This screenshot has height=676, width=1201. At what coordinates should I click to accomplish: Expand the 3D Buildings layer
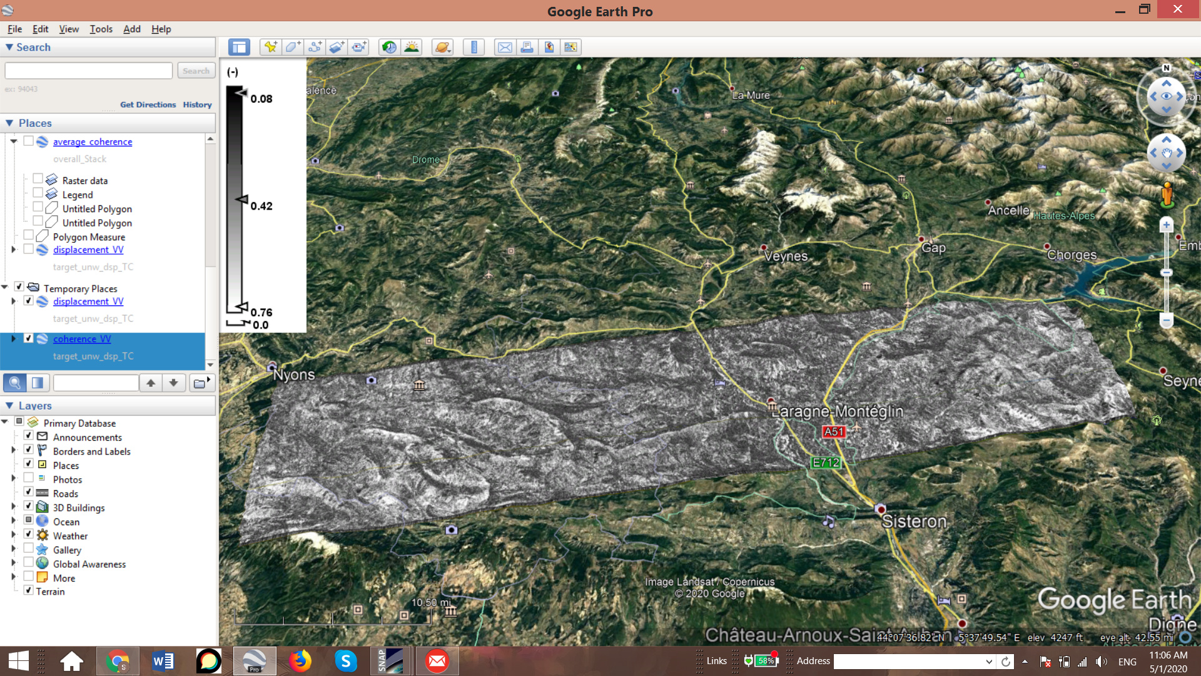14,506
